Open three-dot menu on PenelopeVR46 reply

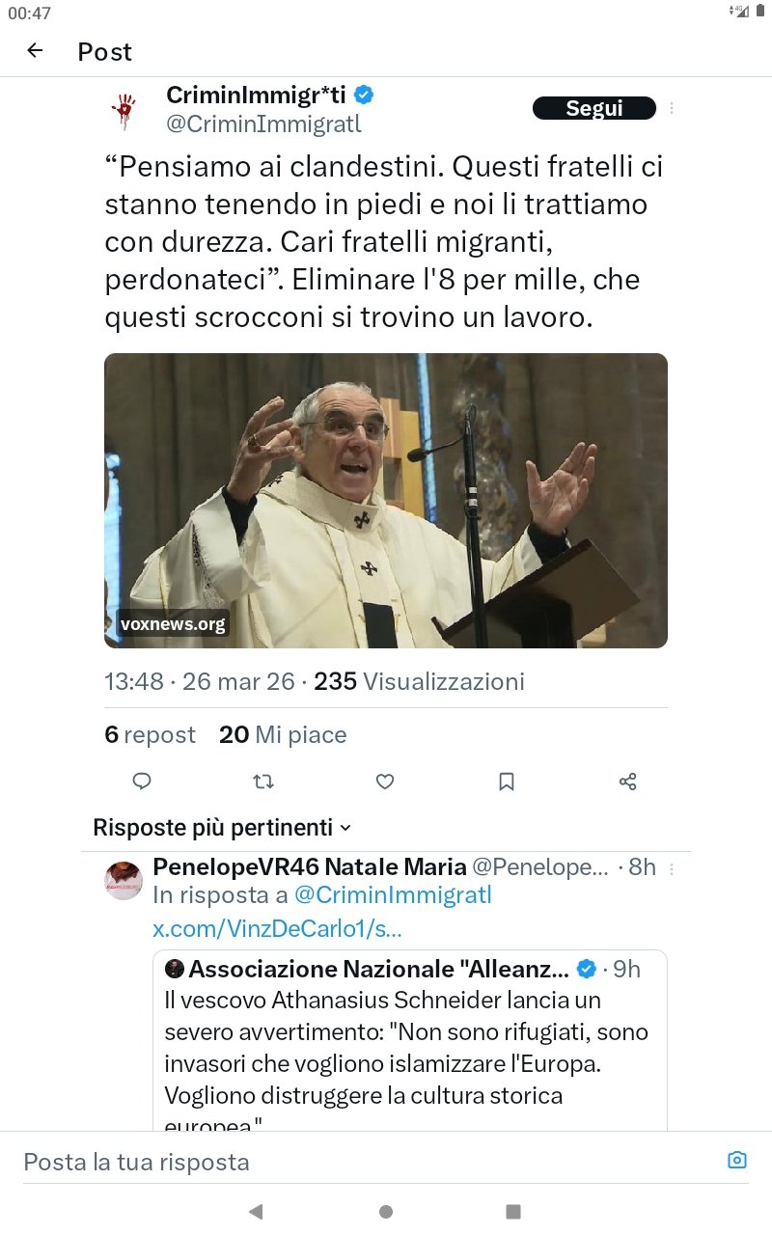click(672, 868)
